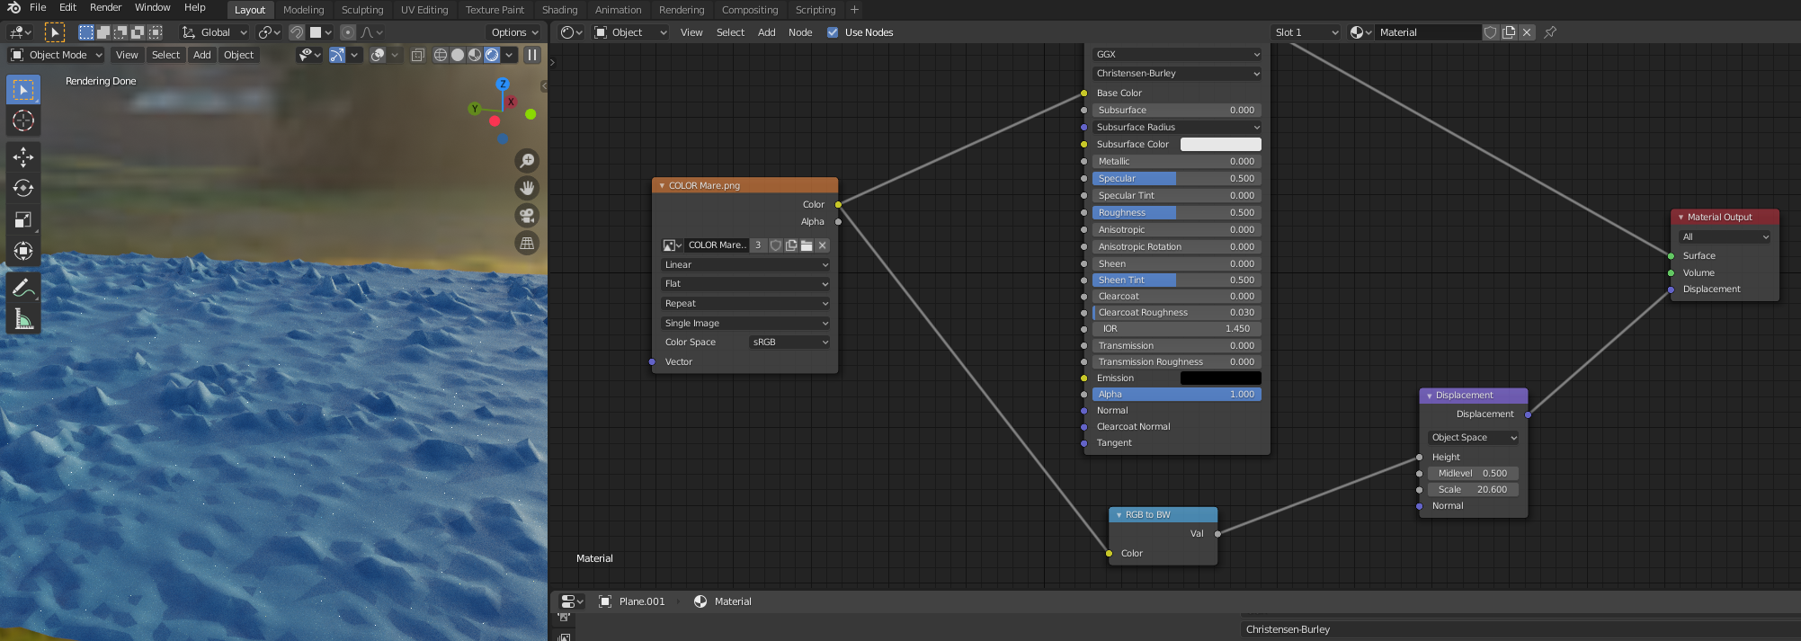Viewport: 1801px width, 641px height.
Task: Toggle camera view icon in viewport
Action: (527, 216)
